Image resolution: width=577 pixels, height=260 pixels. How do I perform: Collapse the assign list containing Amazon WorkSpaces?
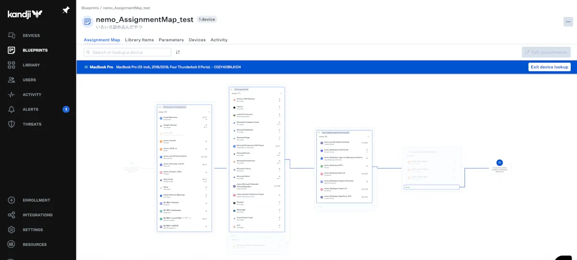point(281,93)
